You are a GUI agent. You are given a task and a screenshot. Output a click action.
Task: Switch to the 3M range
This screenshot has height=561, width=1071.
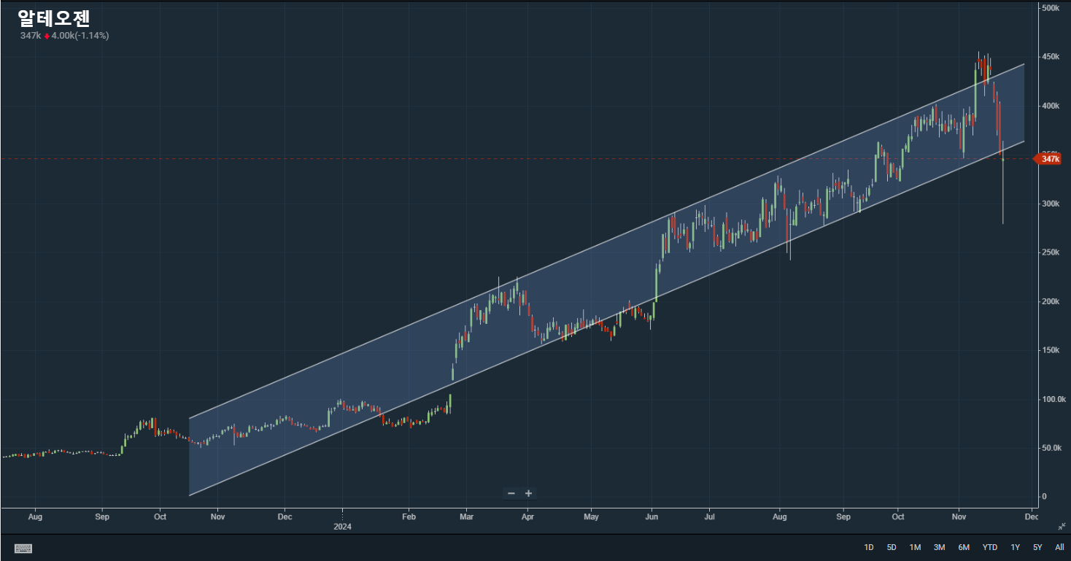[x=939, y=547]
